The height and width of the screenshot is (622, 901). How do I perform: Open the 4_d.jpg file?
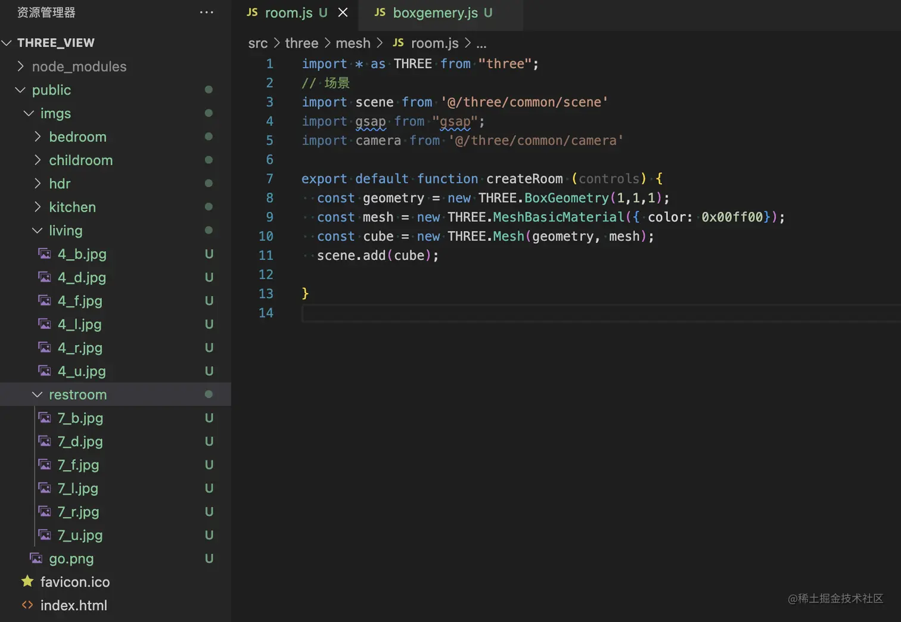pos(82,278)
